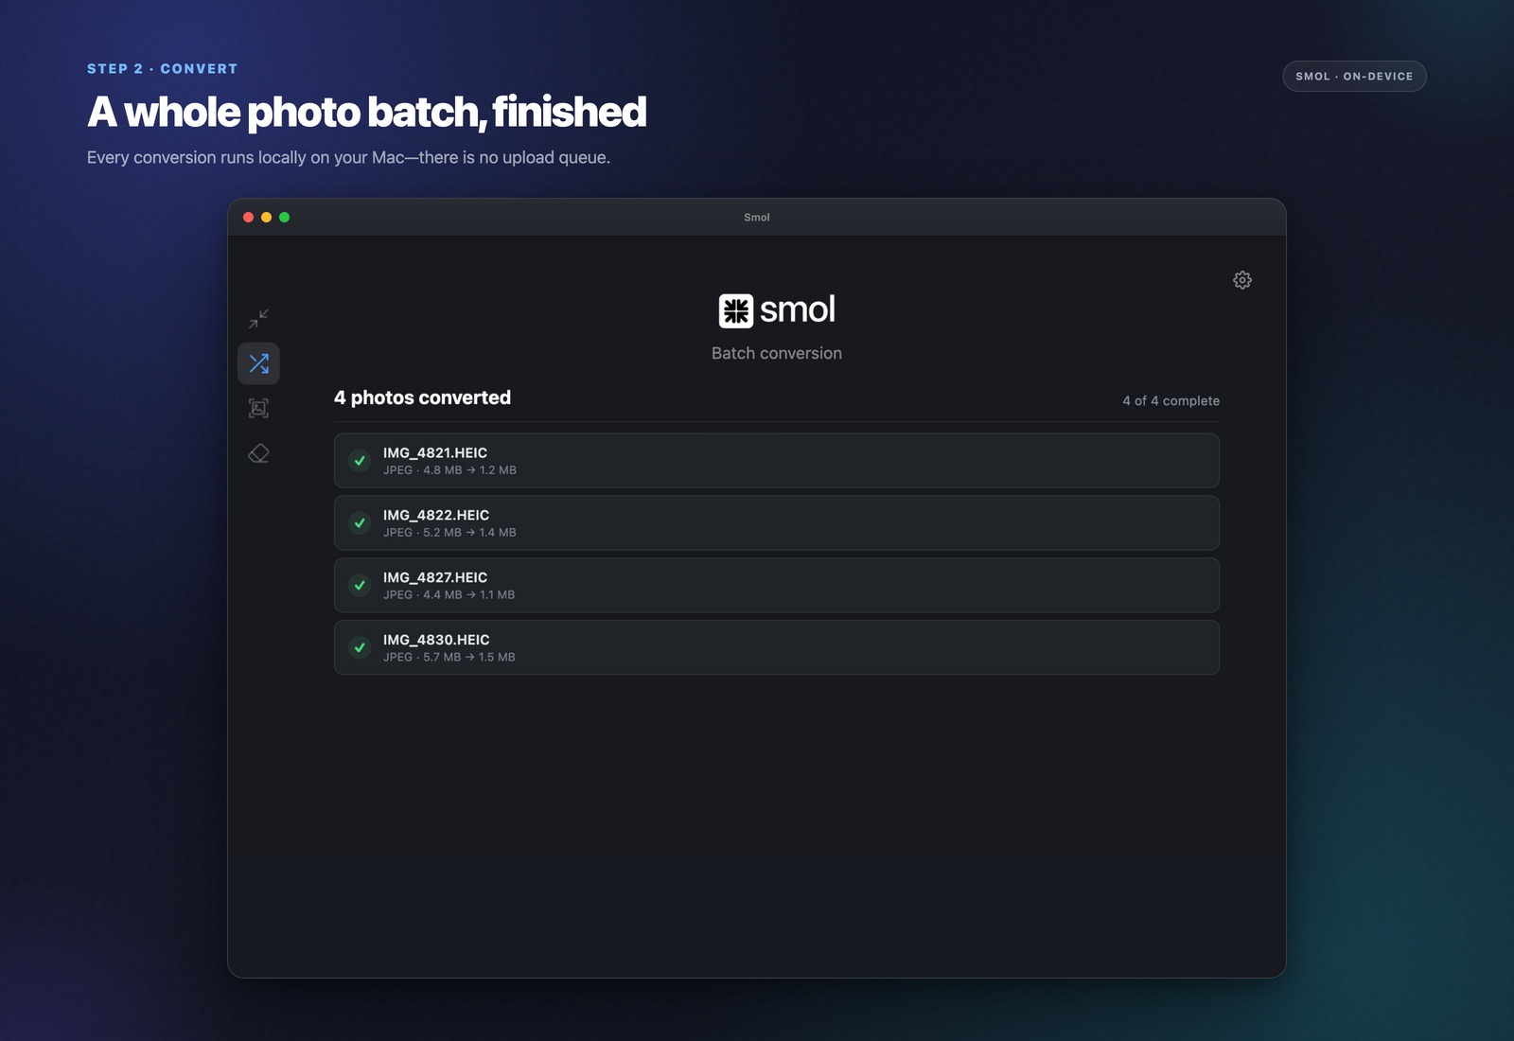The image size is (1514, 1041).
Task: Click the "A whole photo batch, finished" headline
Action: tap(367, 113)
